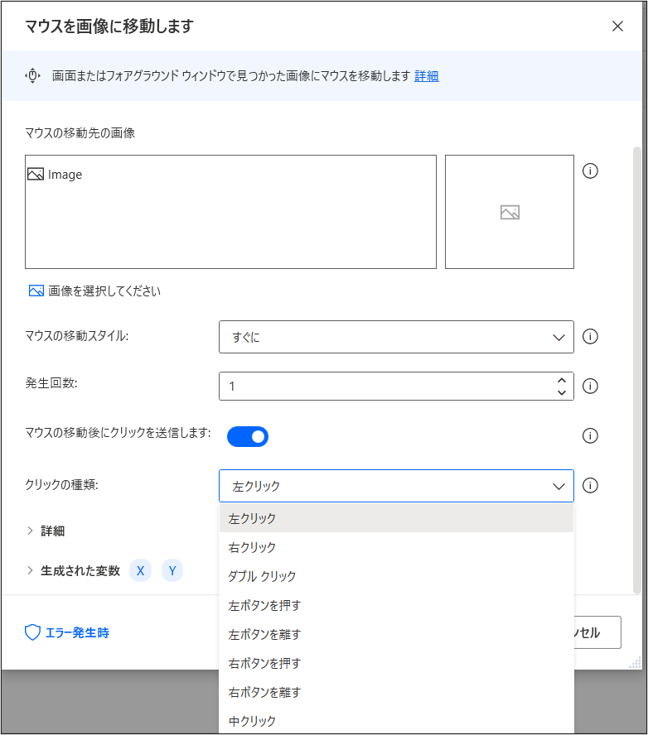Click the picture icon beside 画像を選択してください
The height and width of the screenshot is (735, 648).
[x=36, y=291]
